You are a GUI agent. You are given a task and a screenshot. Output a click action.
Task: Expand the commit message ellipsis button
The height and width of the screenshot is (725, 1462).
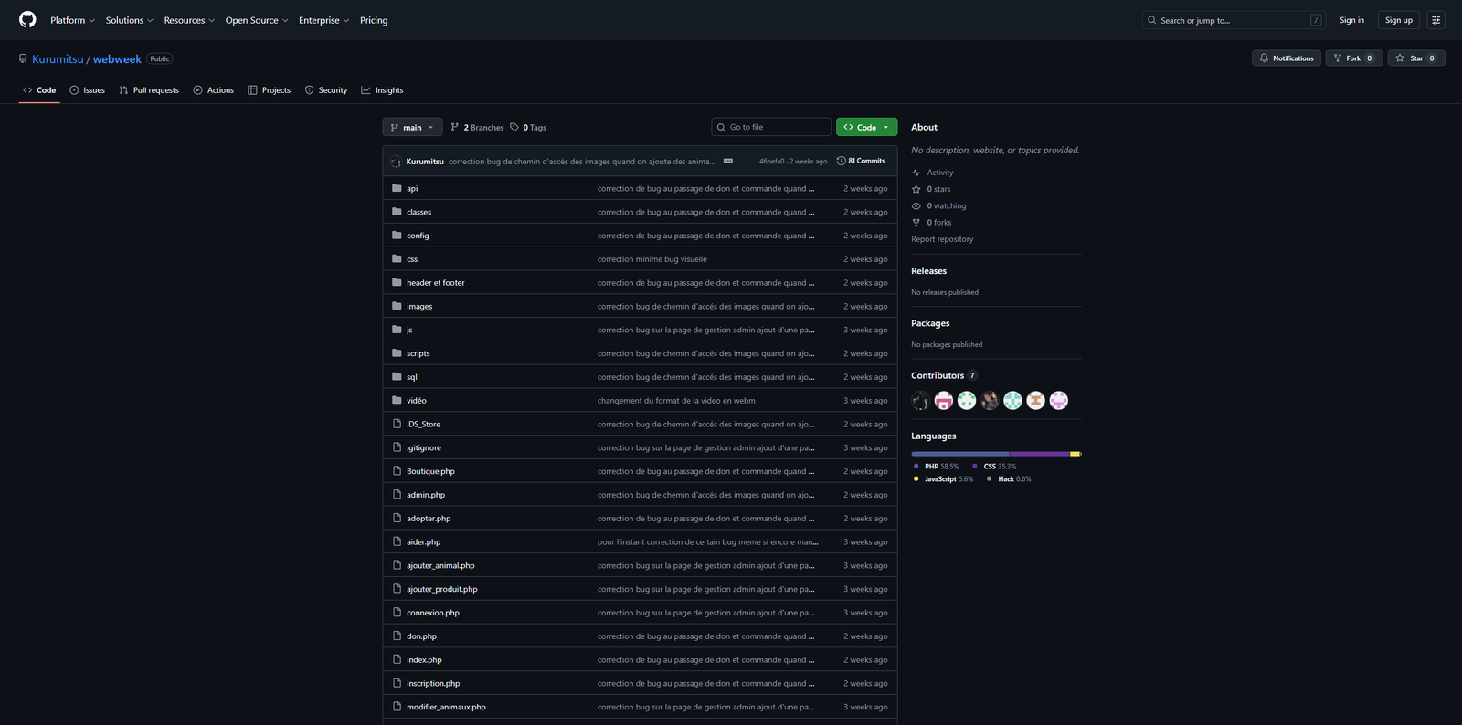(728, 161)
